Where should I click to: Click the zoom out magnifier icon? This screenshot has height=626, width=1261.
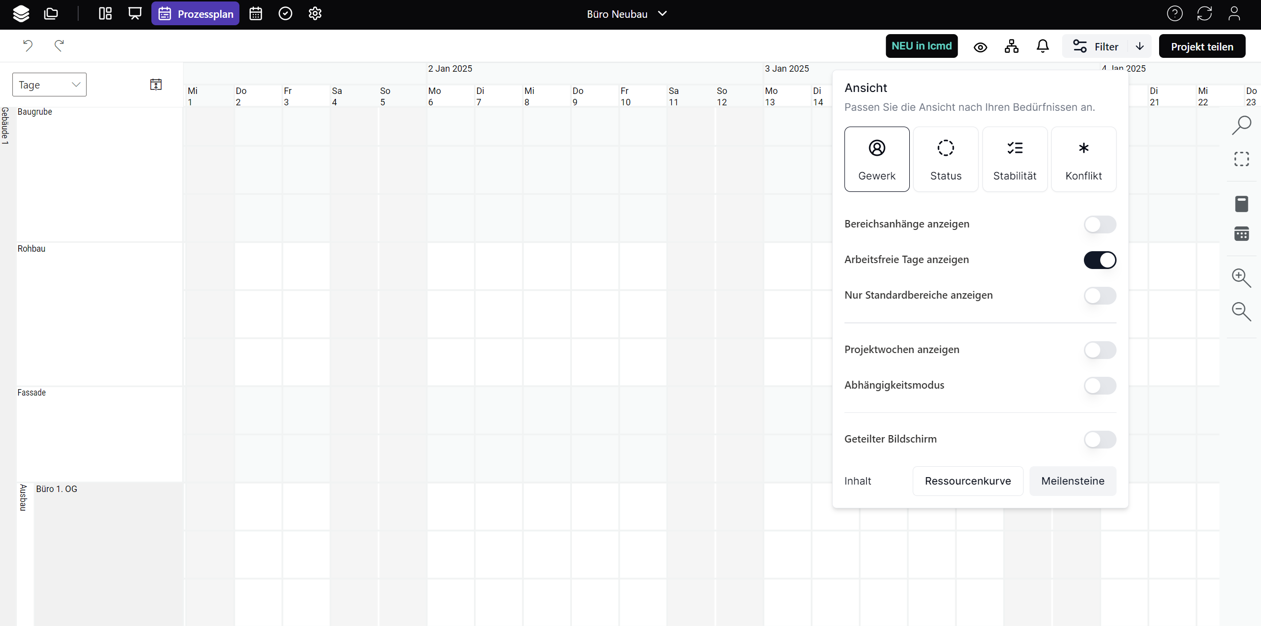pyautogui.click(x=1241, y=312)
